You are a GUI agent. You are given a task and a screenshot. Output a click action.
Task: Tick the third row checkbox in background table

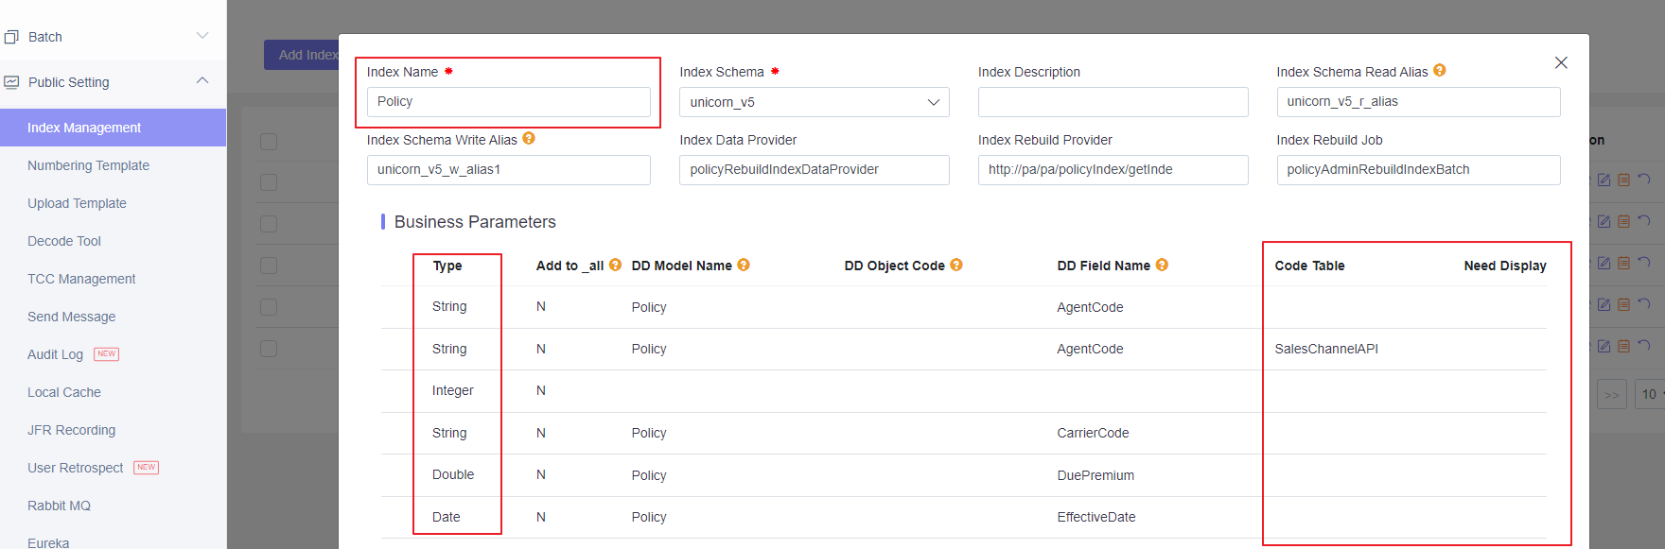tap(269, 265)
